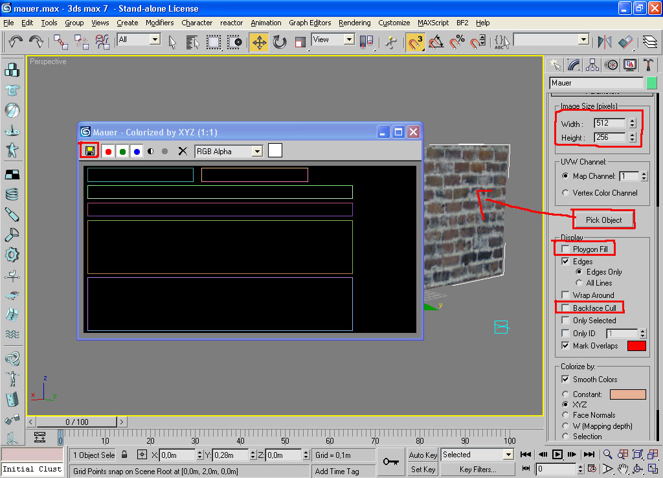
Task: Click the red Mark Overlaps color swatch
Action: pos(636,346)
